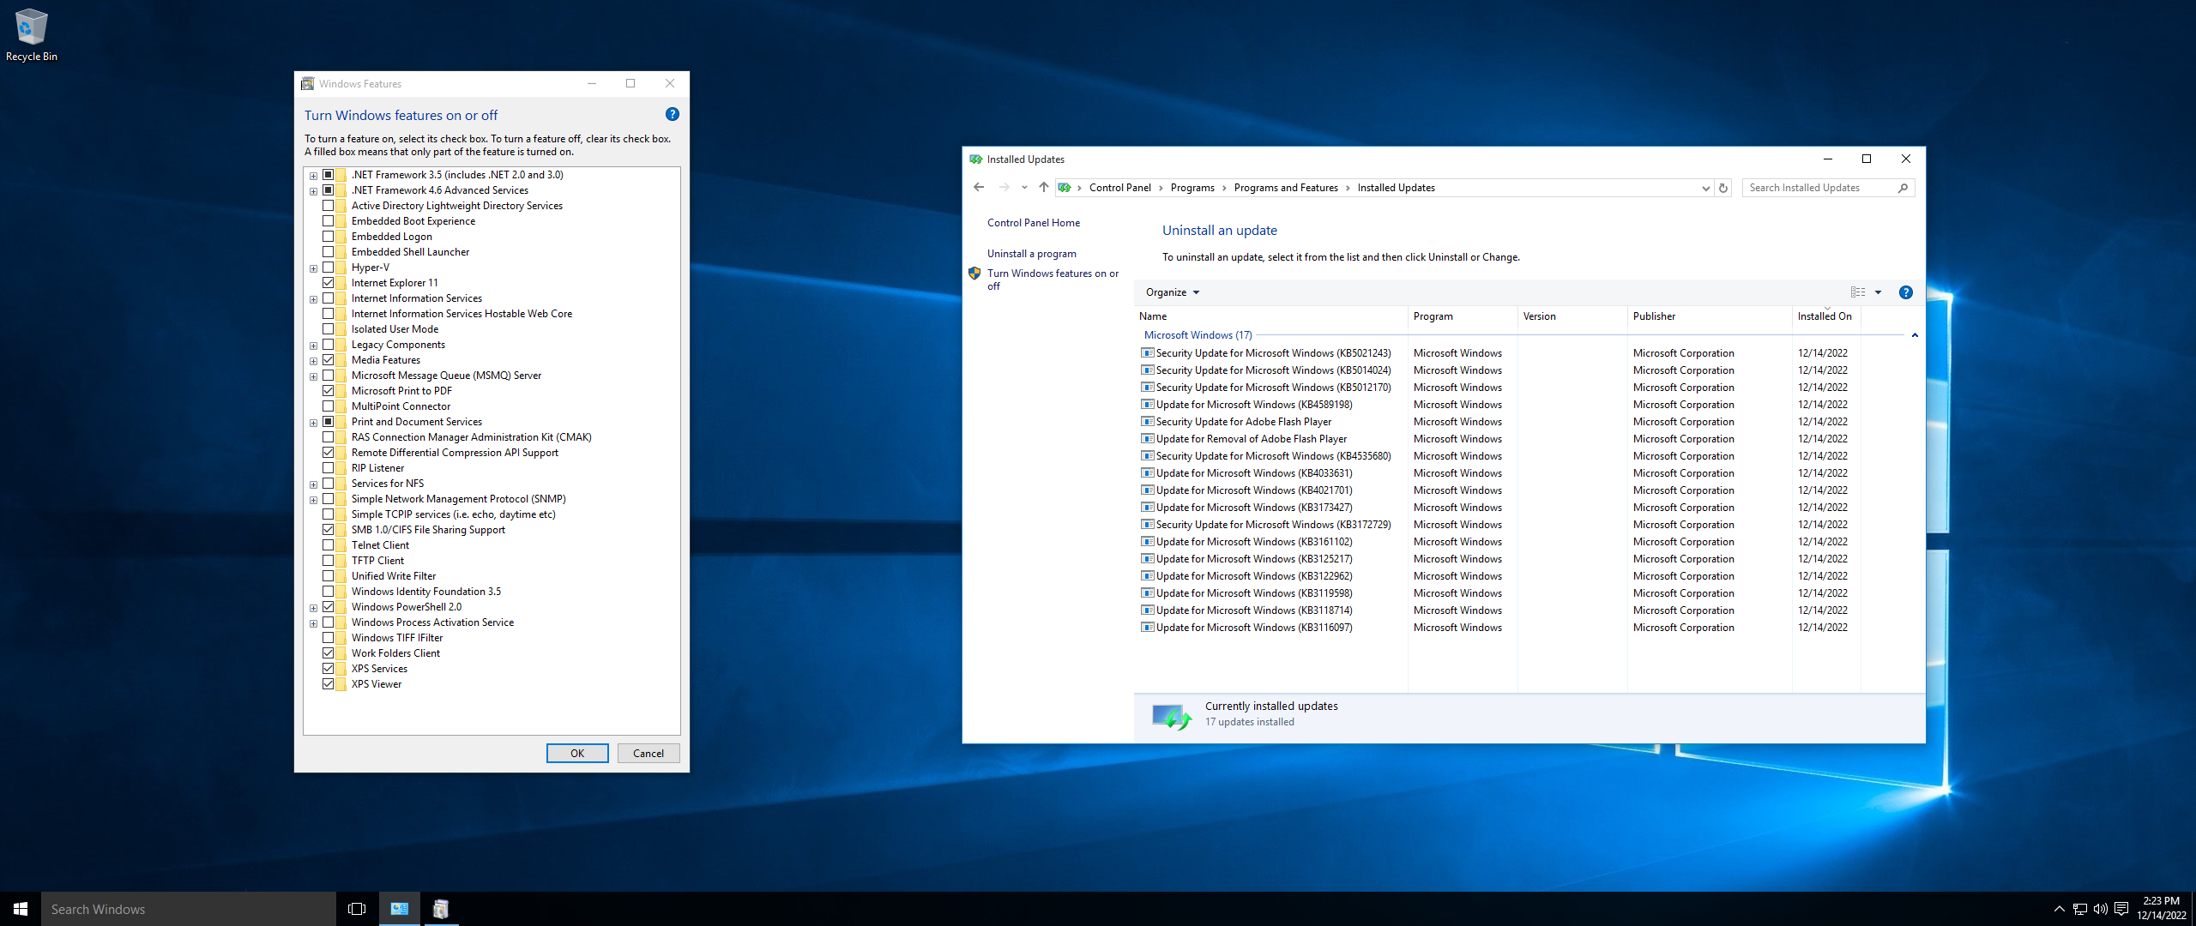Viewport: 2196px width, 926px height.
Task: Uncheck SMB 1.0/CIFS File Sharing Support
Action: click(x=329, y=530)
